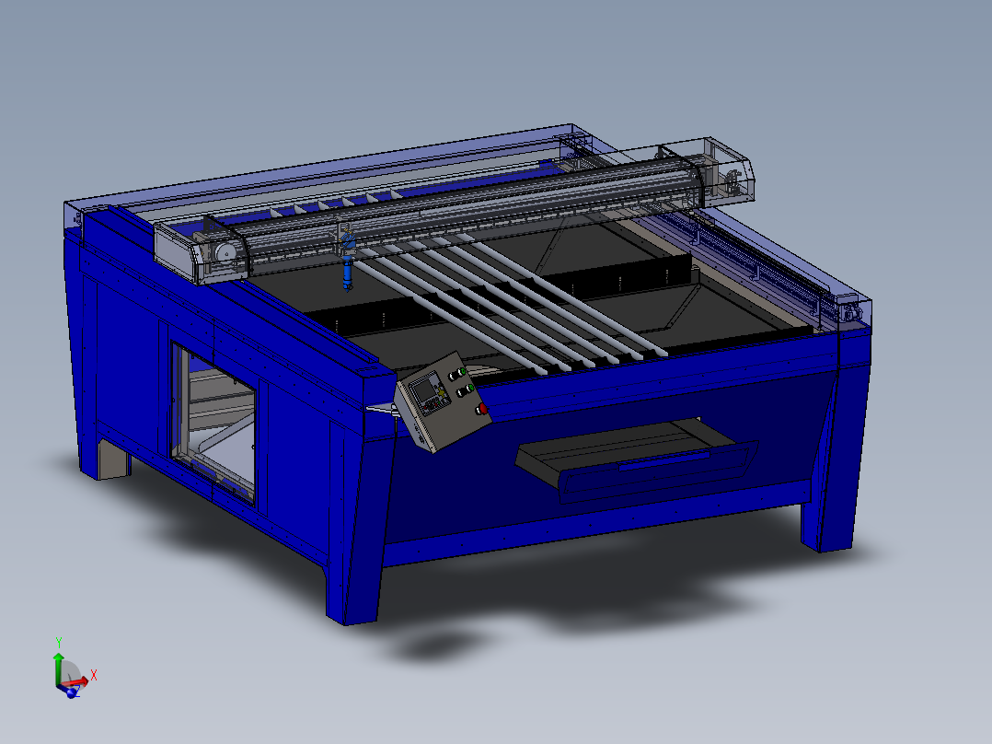
Task: Click the red X axis arrow of the triad
Action: pyautogui.click(x=75, y=682)
